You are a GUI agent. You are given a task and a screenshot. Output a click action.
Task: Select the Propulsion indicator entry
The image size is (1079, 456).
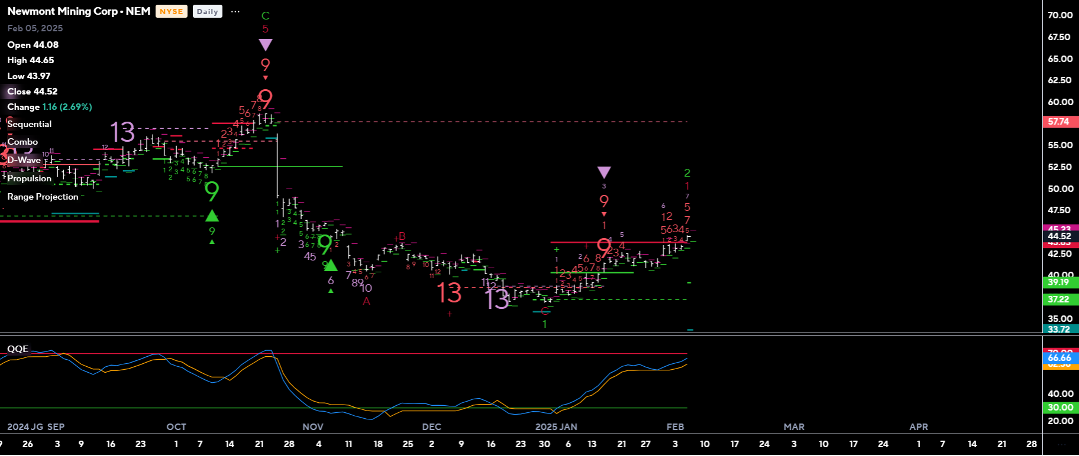(30, 178)
